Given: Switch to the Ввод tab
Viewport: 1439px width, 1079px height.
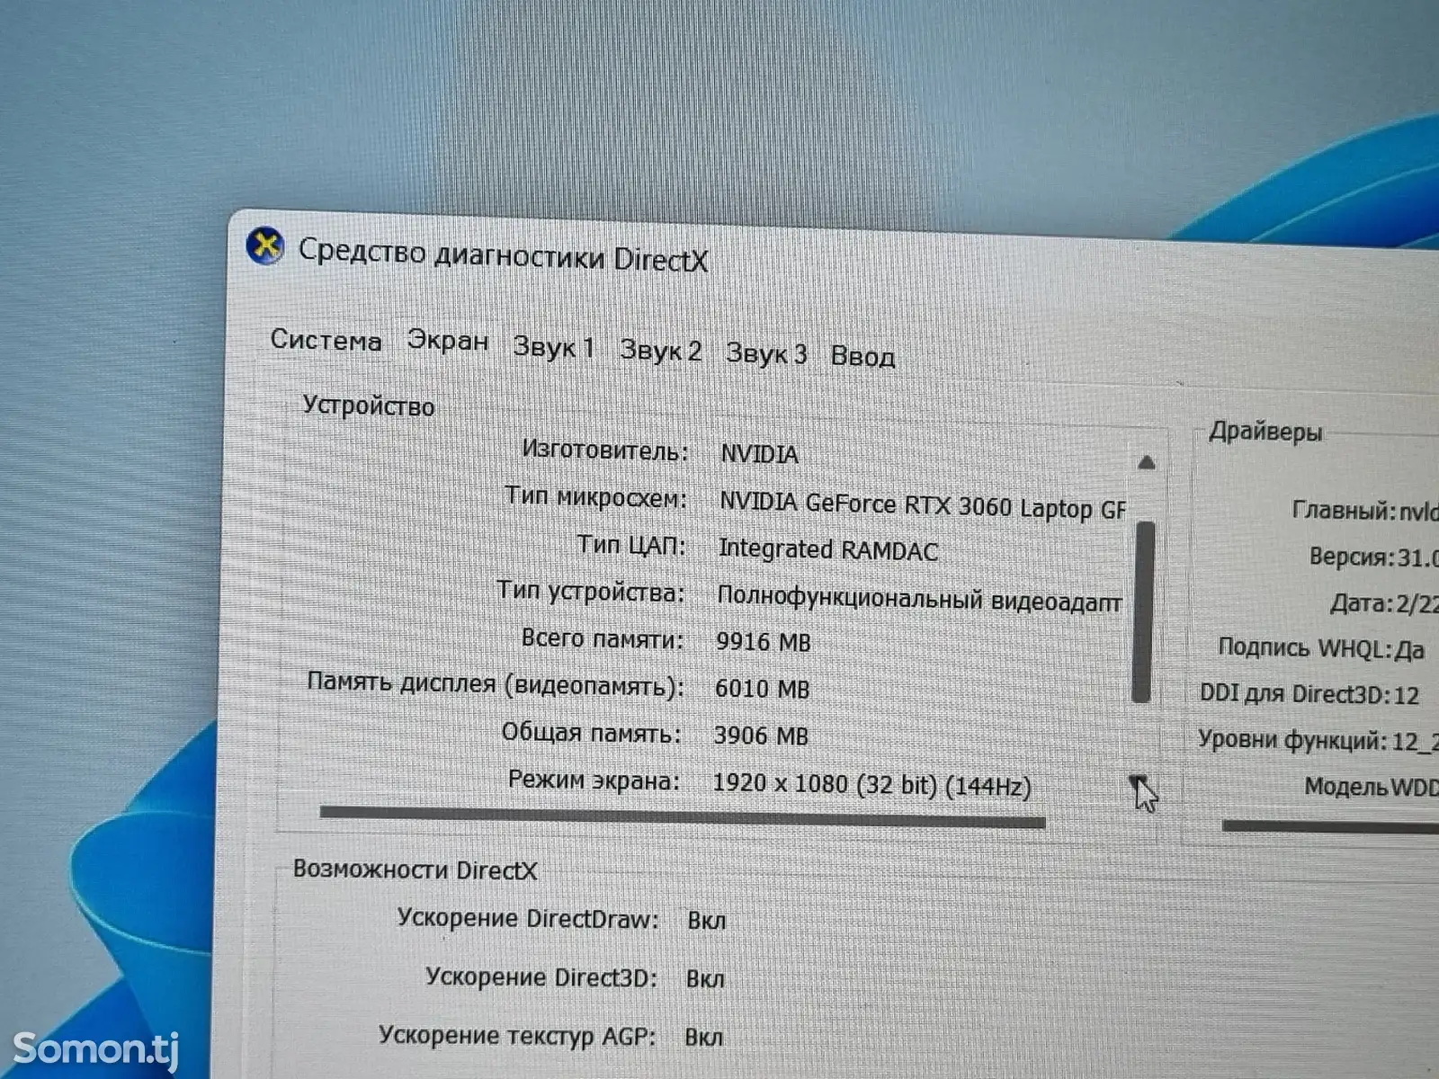Looking at the screenshot, I should tap(863, 357).
